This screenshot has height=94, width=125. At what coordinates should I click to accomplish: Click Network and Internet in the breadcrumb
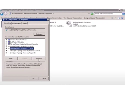[x=30, y=14]
